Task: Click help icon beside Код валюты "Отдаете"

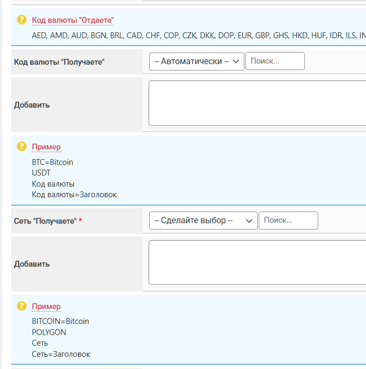Action: click(22, 20)
